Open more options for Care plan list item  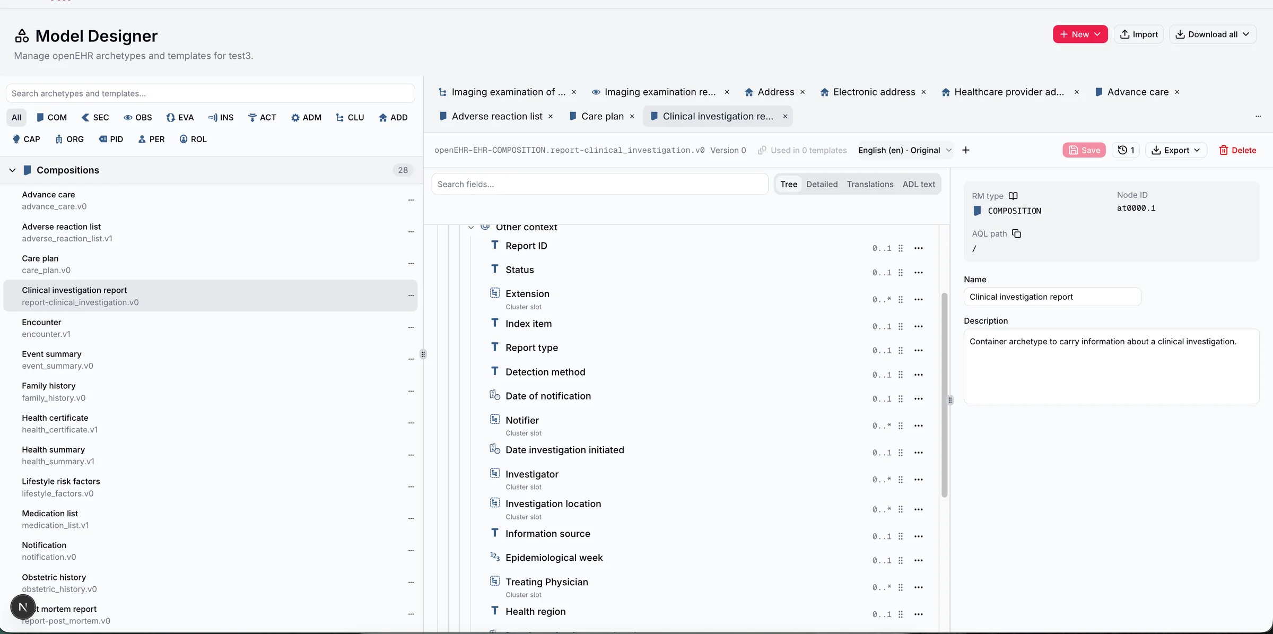coord(411,264)
